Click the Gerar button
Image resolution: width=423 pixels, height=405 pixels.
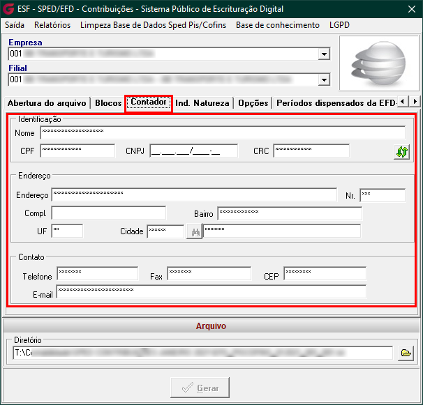click(200, 388)
